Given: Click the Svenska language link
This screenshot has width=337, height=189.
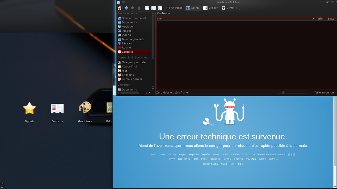Looking at the screenshot, I should [x=238, y=159].
